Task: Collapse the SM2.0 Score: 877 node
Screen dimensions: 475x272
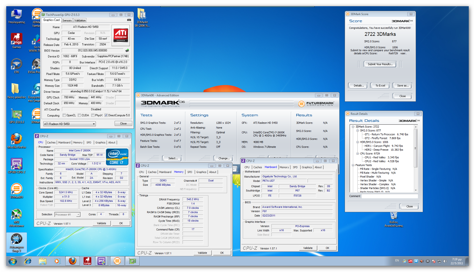Action: tap(358, 130)
